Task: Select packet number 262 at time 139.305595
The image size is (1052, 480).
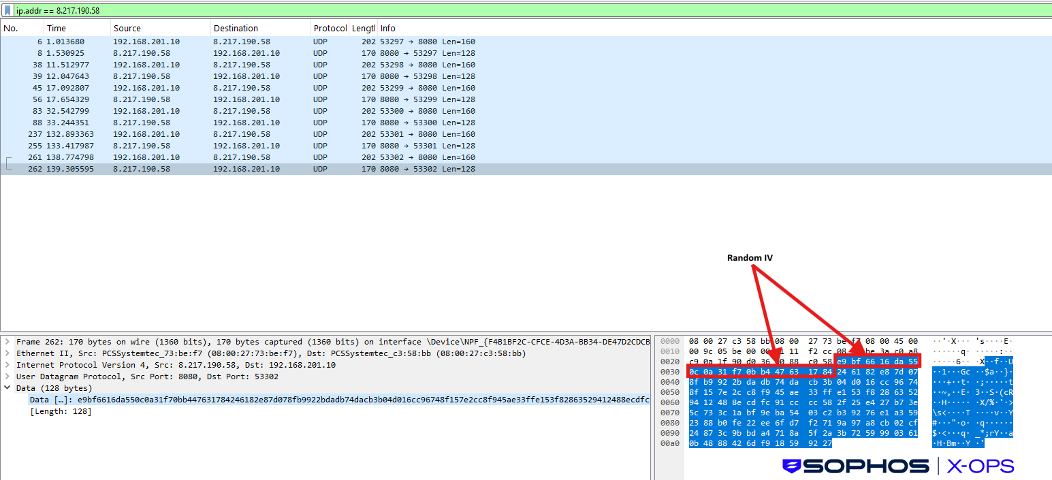Action: click(526, 169)
